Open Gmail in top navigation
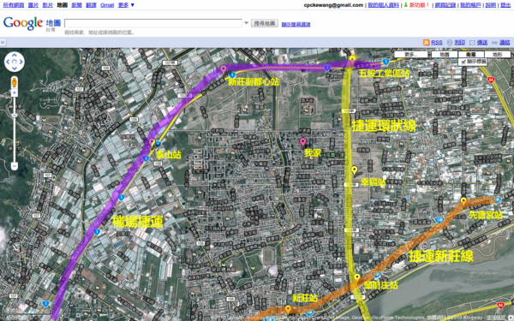Image resolution: width=514 pixels, height=321 pixels. (x=107, y=5)
